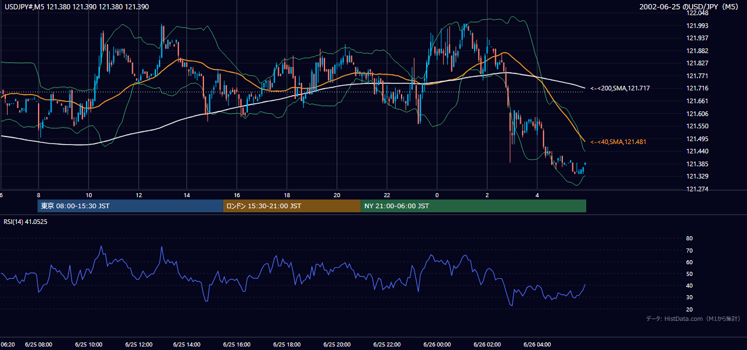Screen dimensions: 747x350
Task: Select the NY 21:00-06:00 JST session bar
Action: 473,206
